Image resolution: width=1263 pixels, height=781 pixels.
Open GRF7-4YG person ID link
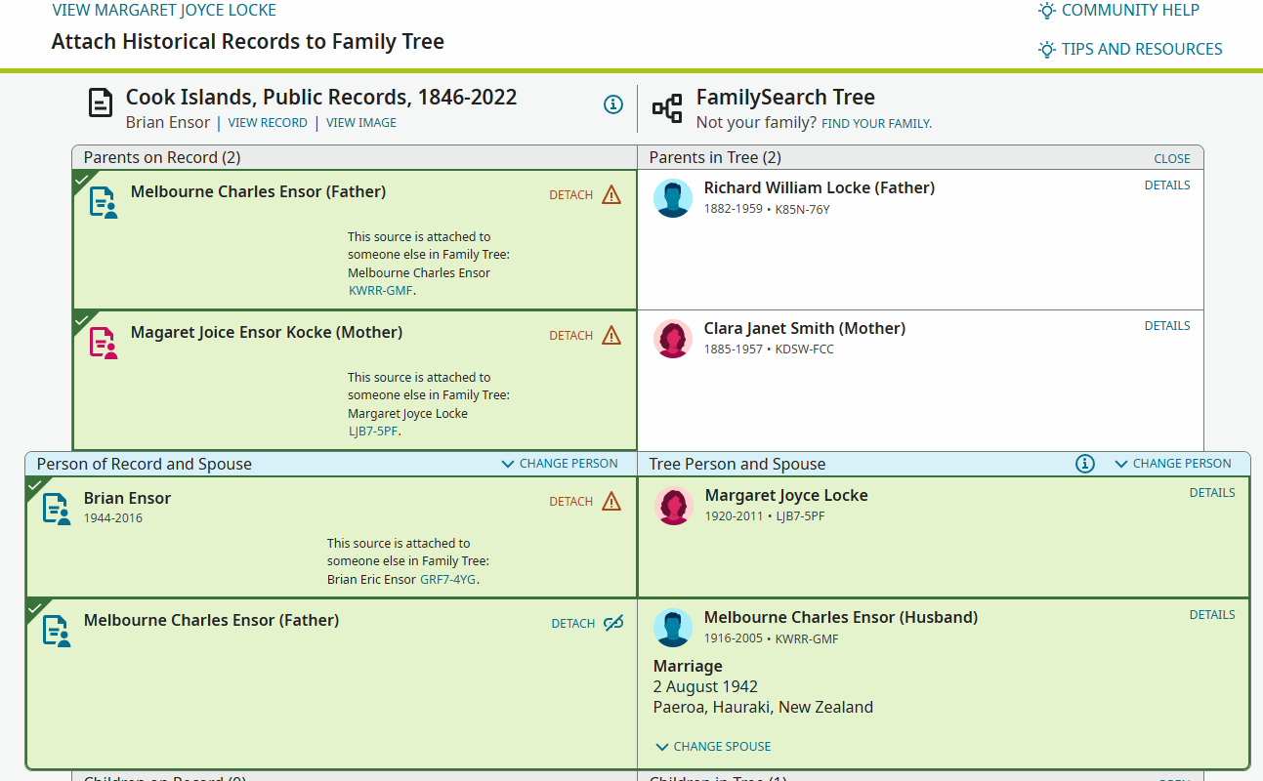448,580
